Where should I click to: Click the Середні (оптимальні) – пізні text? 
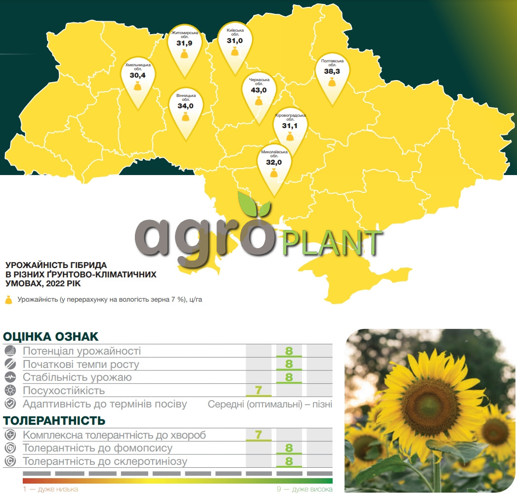click(x=270, y=404)
